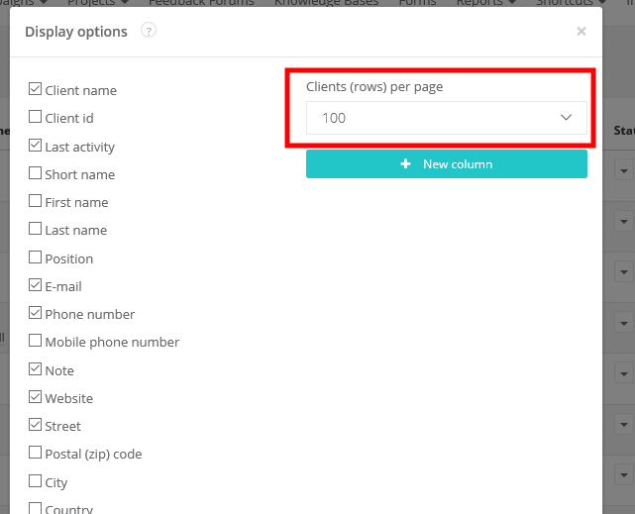Show the Postal (zip) code column
The image size is (635, 514).
[x=36, y=454]
